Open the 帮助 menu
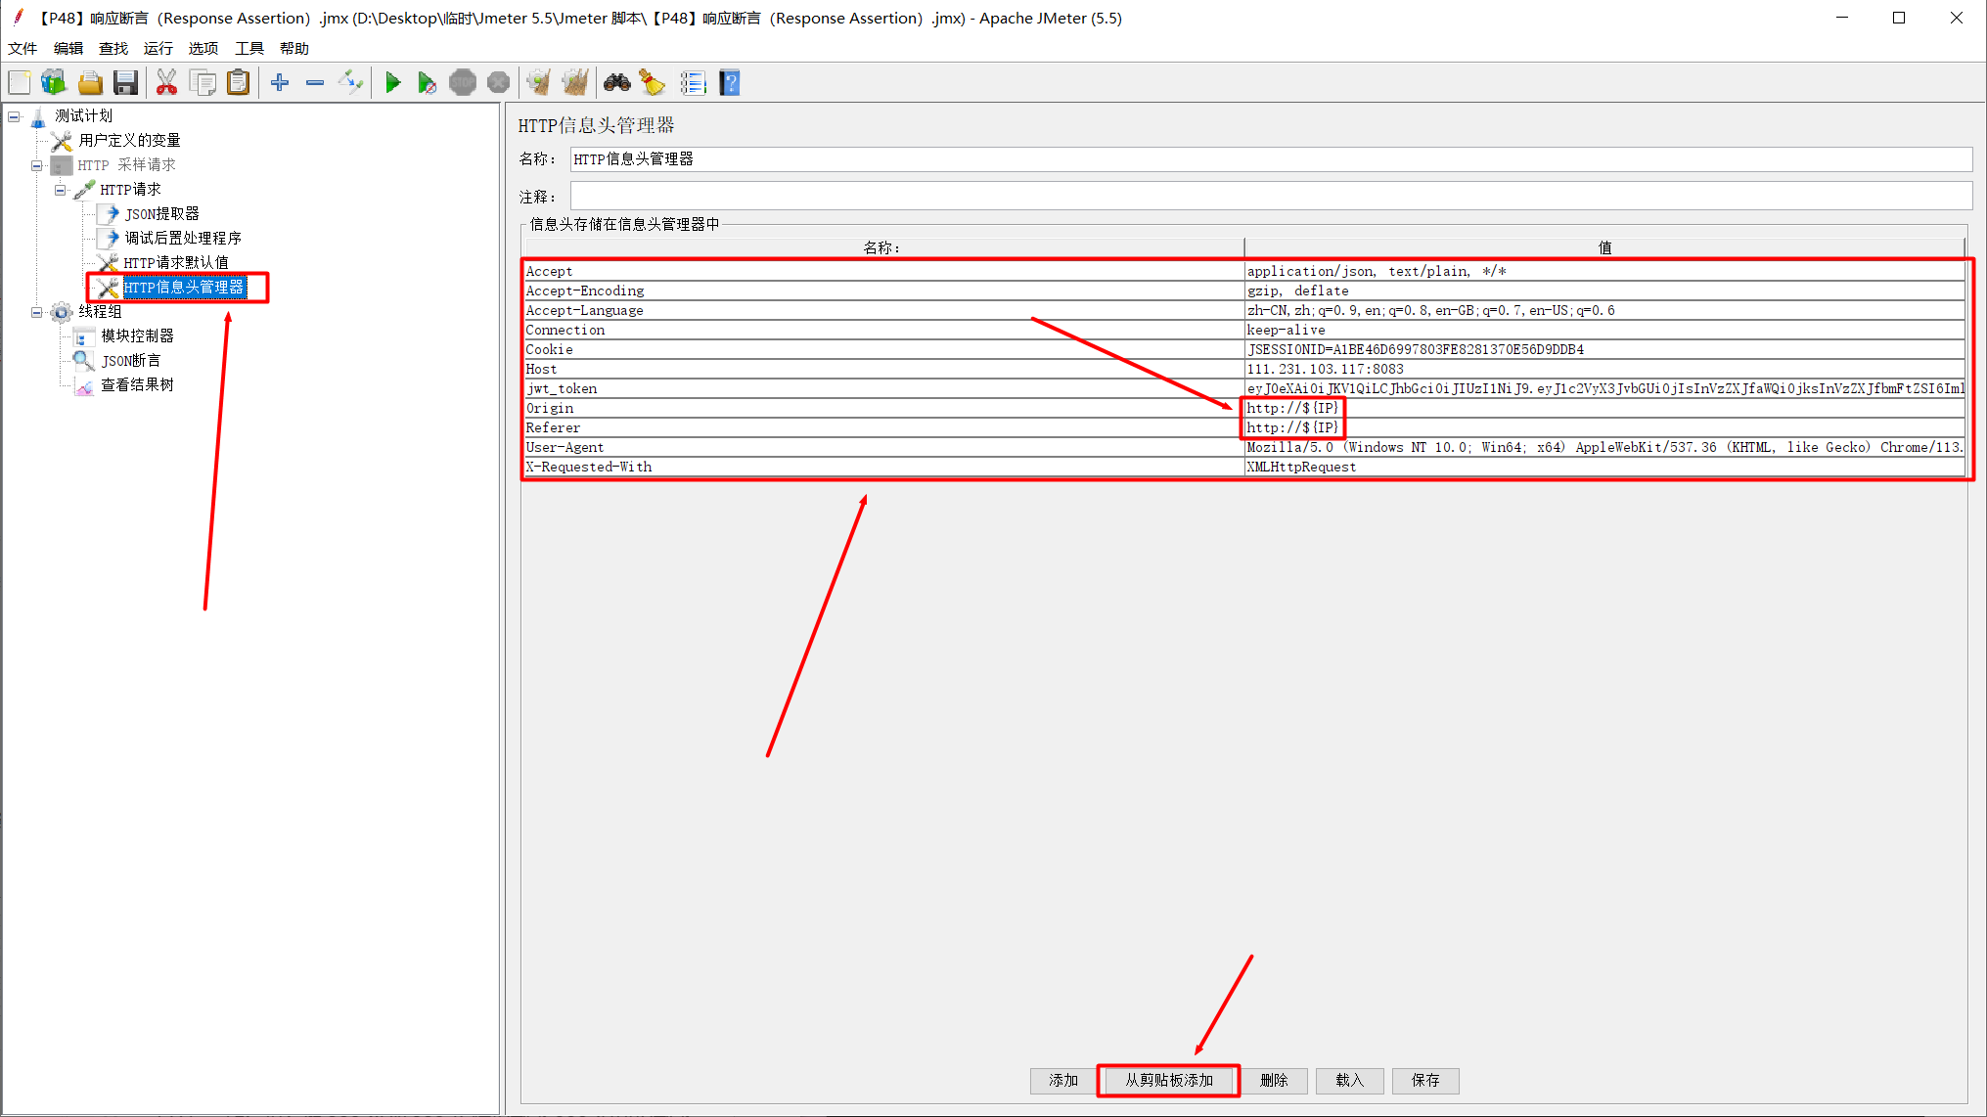This screenshot has height=1117, width=1987. tap(294, 48)
